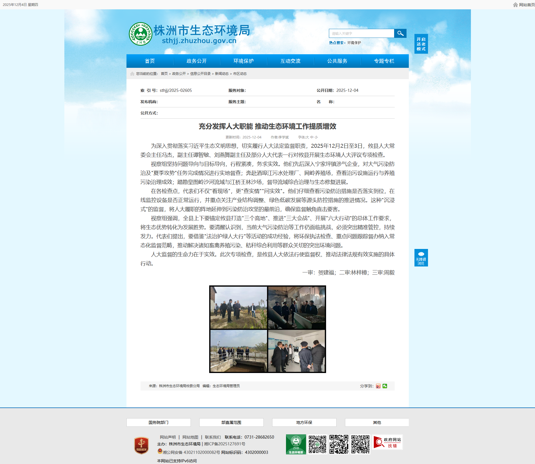This screenshot has height=464, width=535.
Task: Click the keyword search input field
Action: pos(361,33)
